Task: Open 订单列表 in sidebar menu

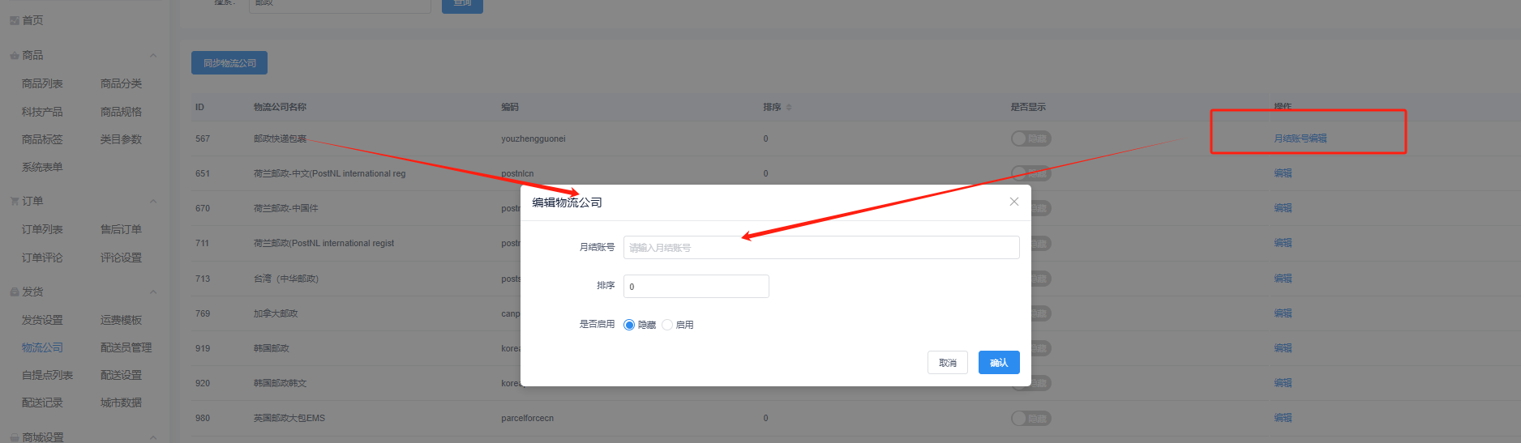Action: click(42, 229)
